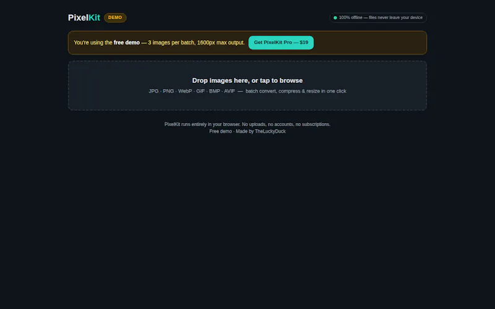Click the green offline status dot
This screenshot has height=309, width=495.
pos(335,18)
